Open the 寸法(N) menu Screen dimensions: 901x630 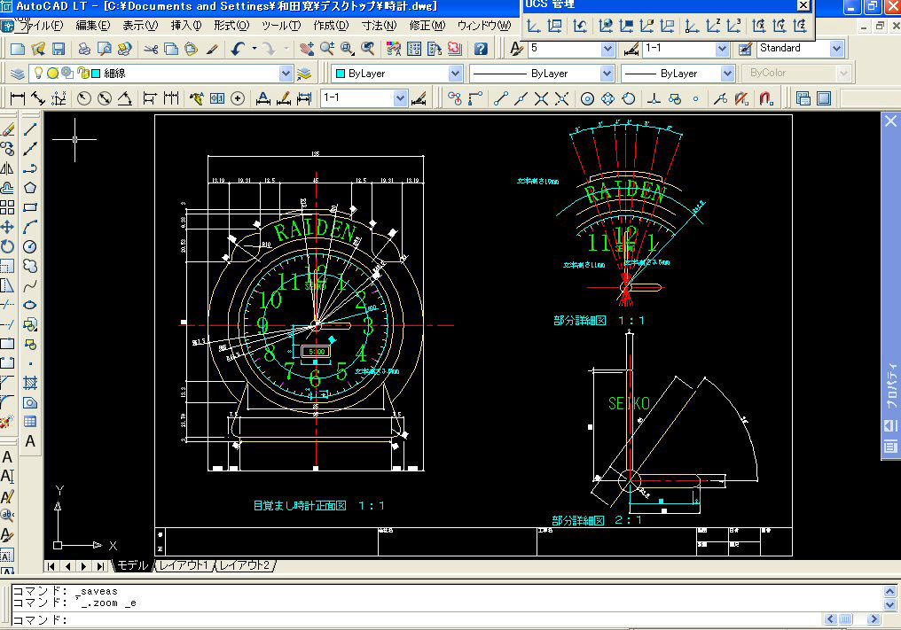pos(380,26)
